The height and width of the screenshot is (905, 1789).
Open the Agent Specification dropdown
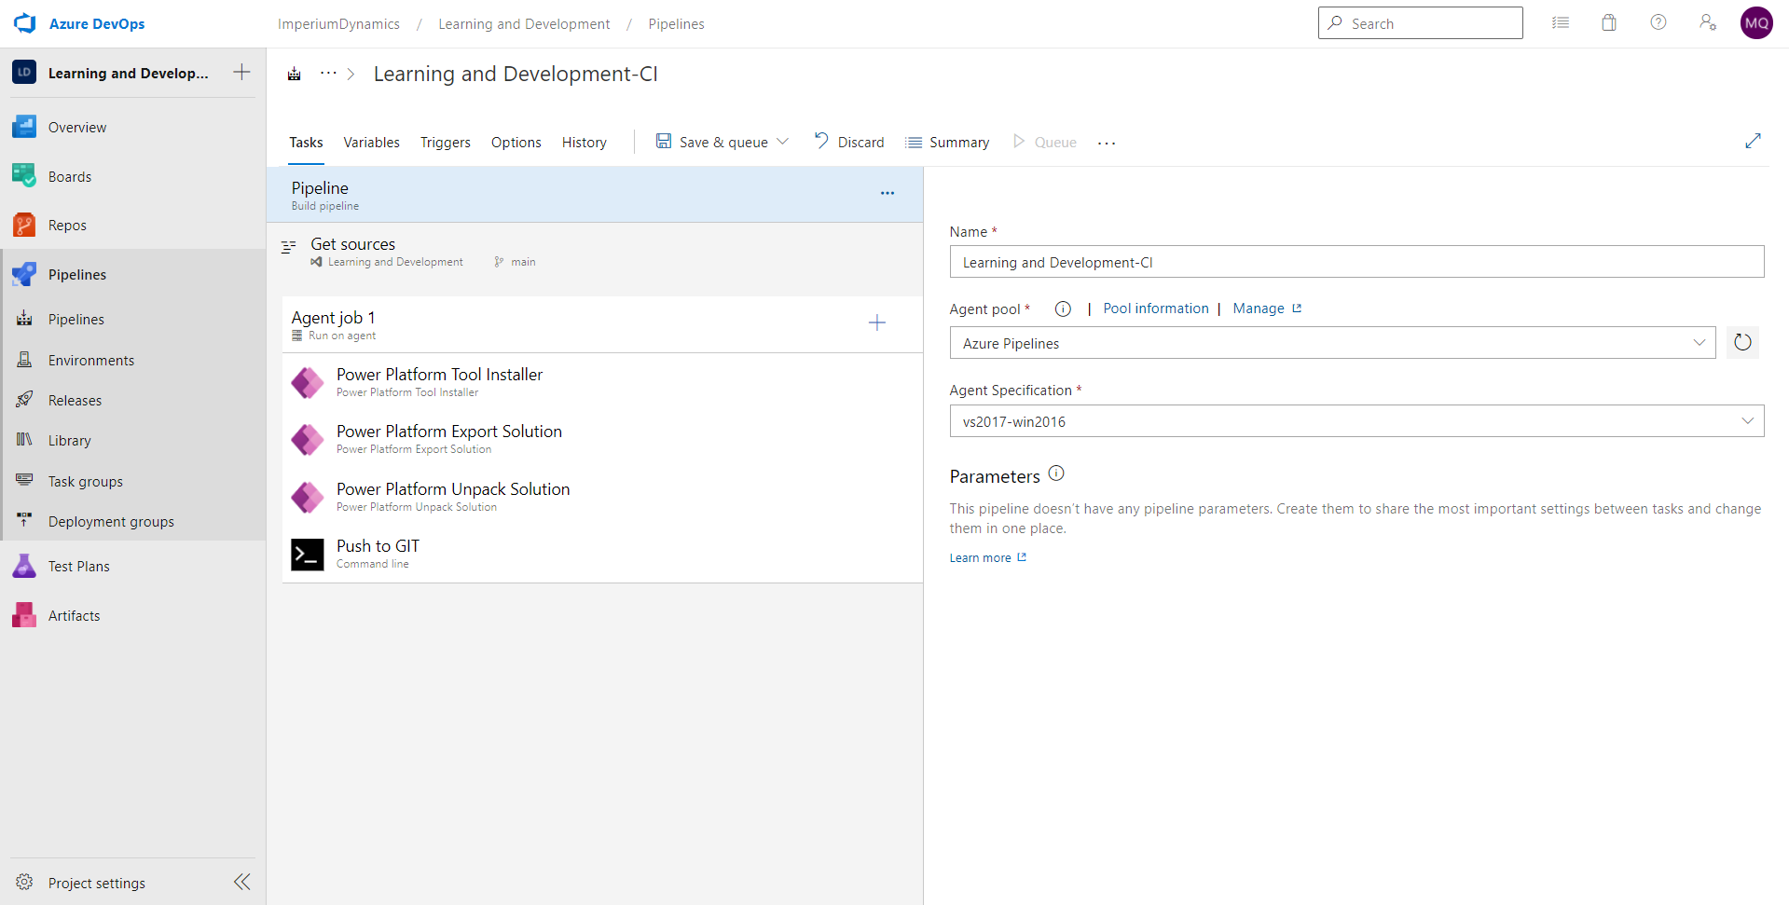(x=1746, y=420)
